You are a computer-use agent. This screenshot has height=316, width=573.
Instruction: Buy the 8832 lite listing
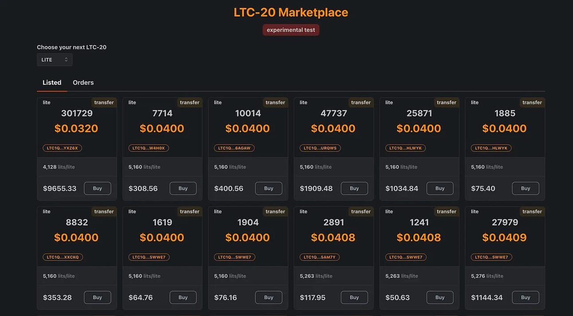[x=98, y=297]
